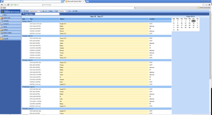Go to Calendar in the sidebar
This screenshot has height=115, width=212.
point(10,21)
